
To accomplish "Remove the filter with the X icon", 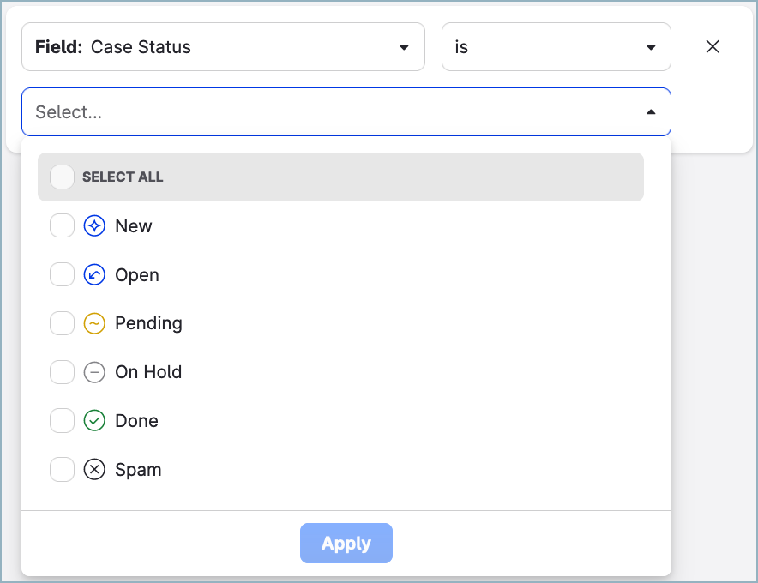I will tap(712, 47).
